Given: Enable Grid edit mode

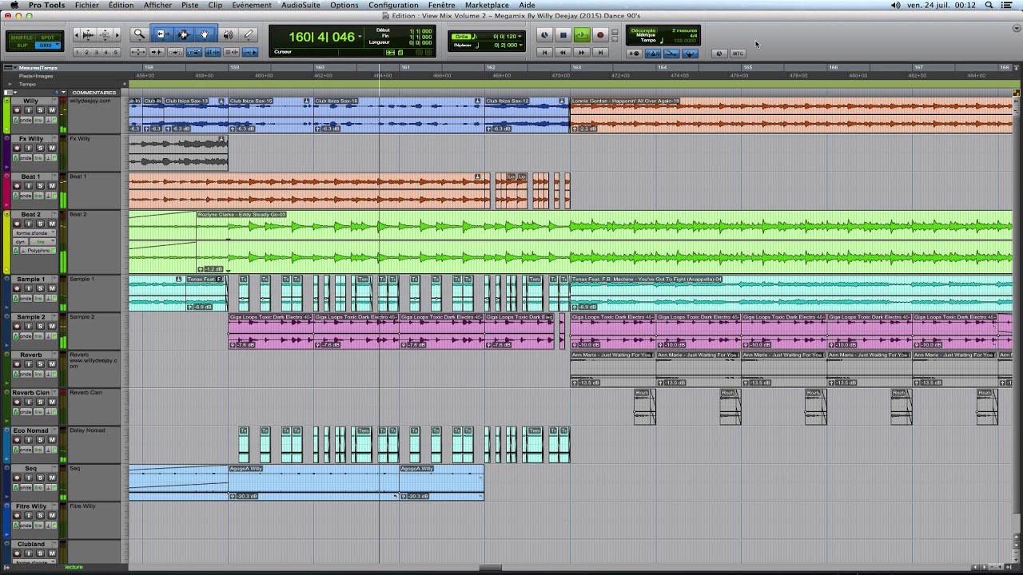Looking at the screenshot, I should 47,46.
